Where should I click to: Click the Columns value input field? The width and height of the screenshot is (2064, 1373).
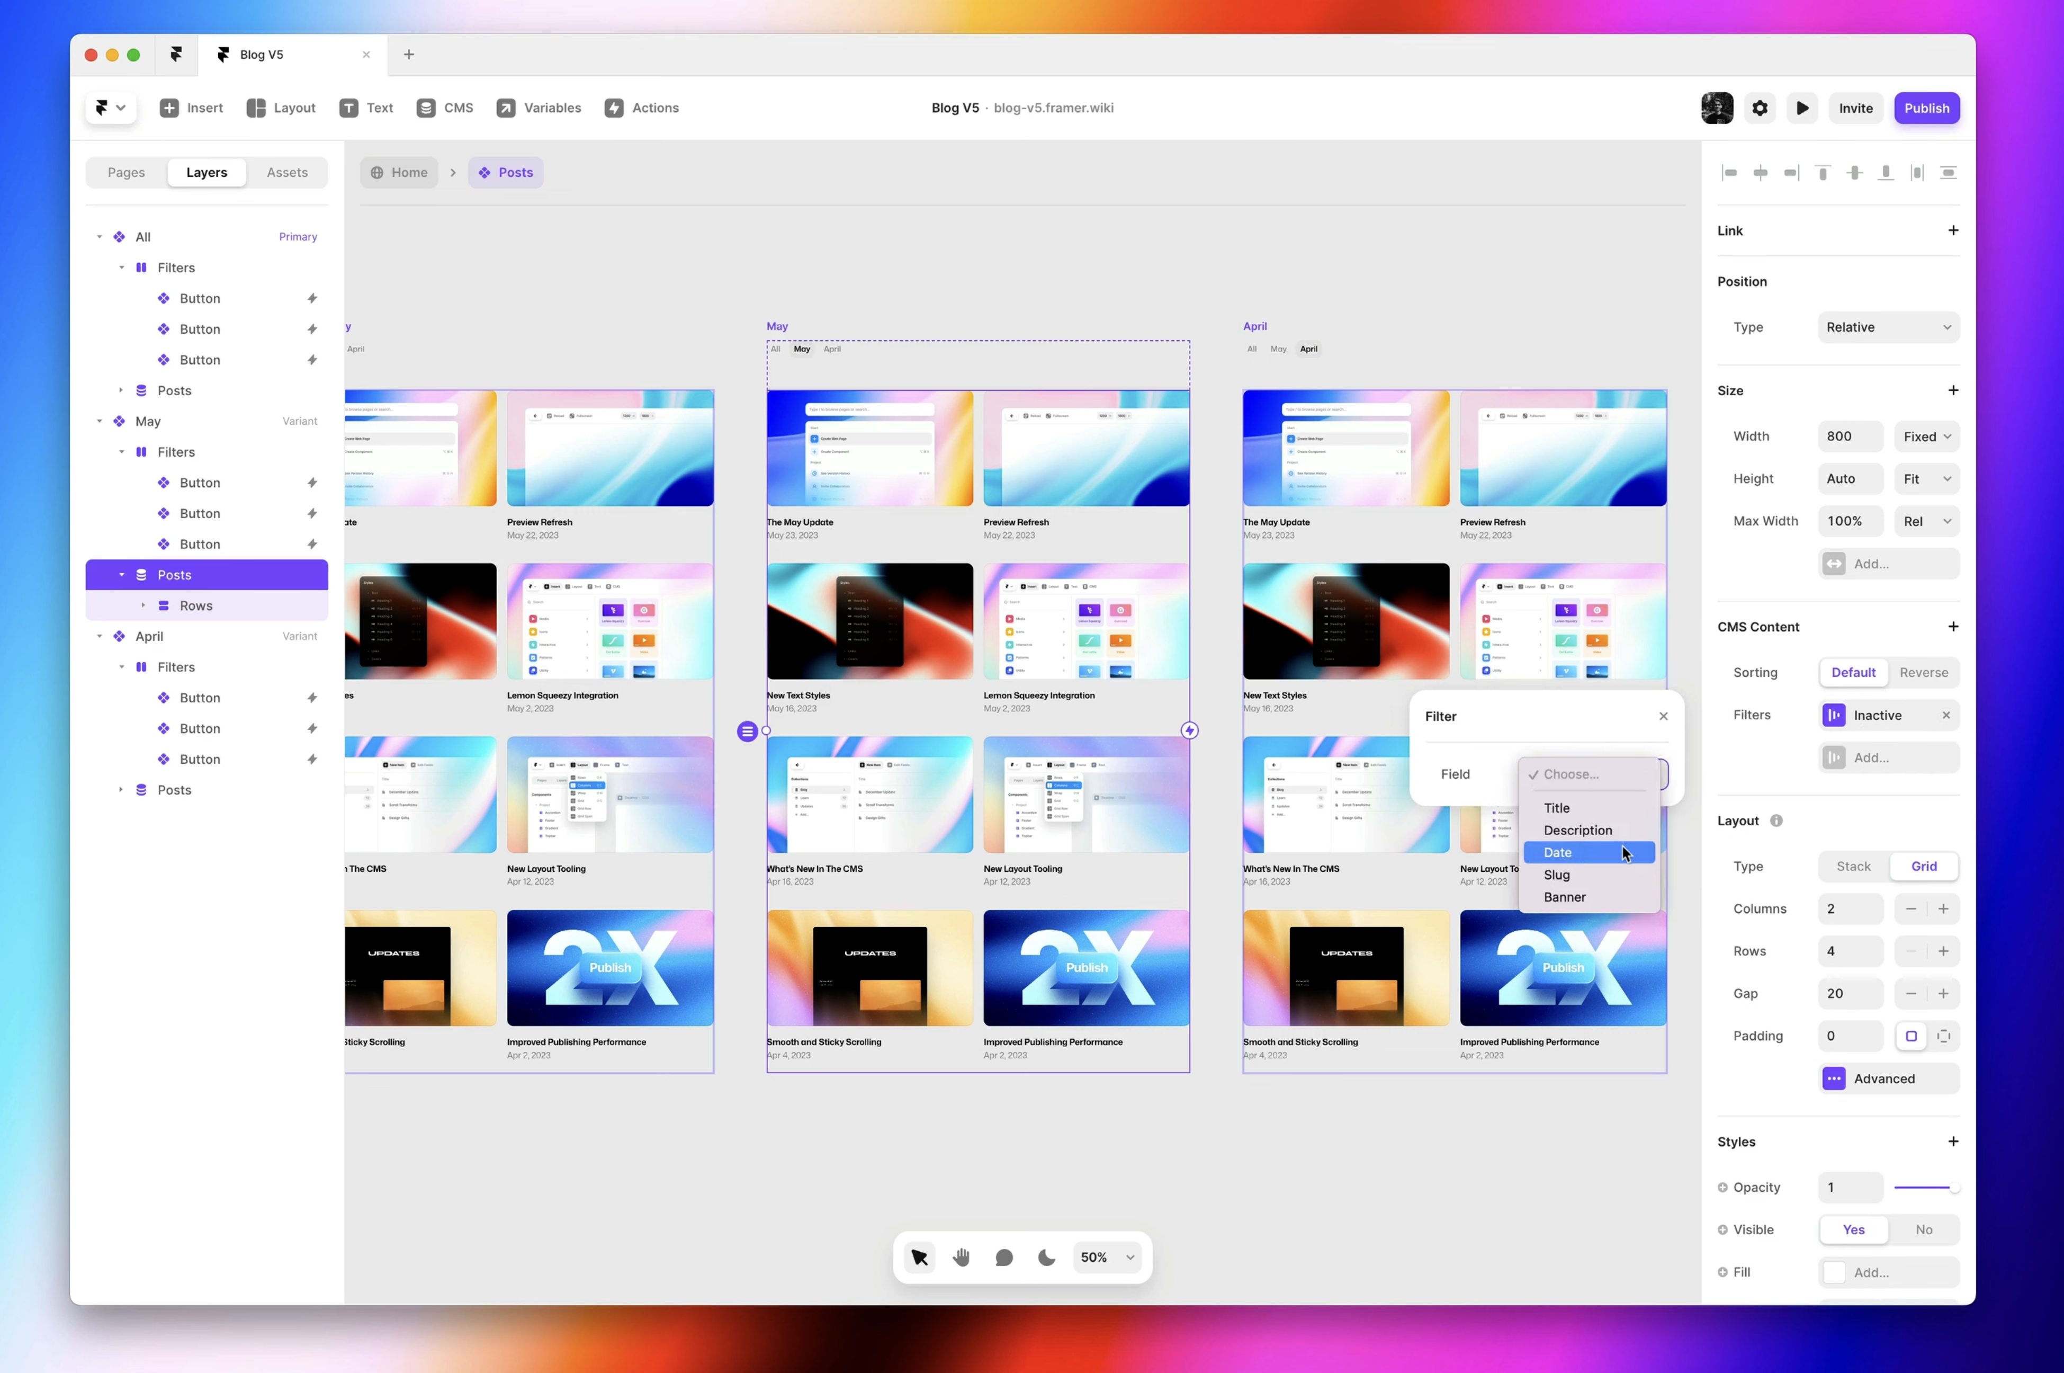point(1850,909)
